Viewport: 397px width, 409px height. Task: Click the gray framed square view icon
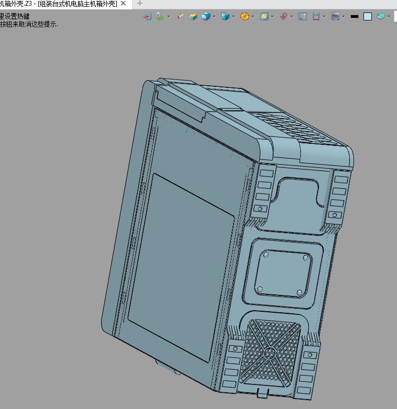(303, 16)
